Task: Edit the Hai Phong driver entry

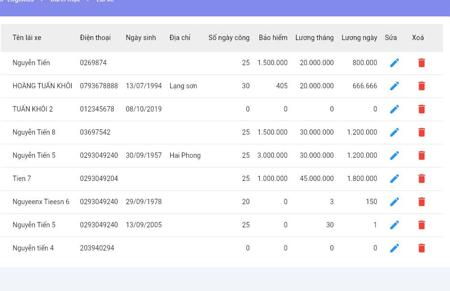Action: pyautogui.click(x=394, y=155)
